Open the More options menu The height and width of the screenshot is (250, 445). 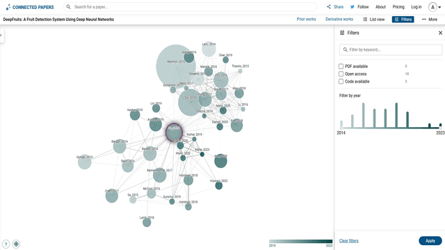pos(430,19)
